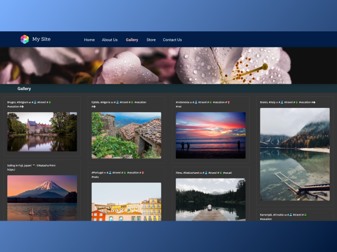Click the colorful My Site logo icon
The height and width of the screenshot is (252, 337).
(25, 39)
